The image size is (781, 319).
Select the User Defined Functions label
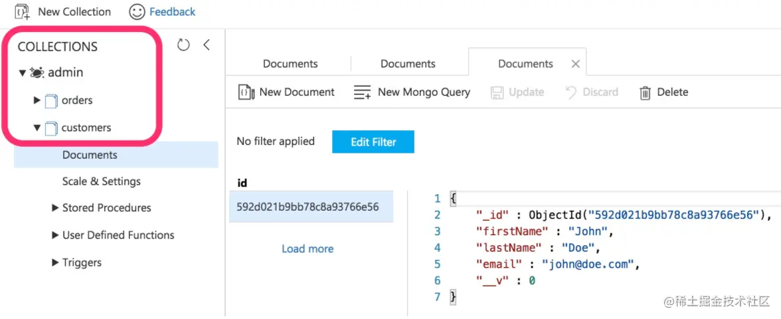(x=118, y=235)
